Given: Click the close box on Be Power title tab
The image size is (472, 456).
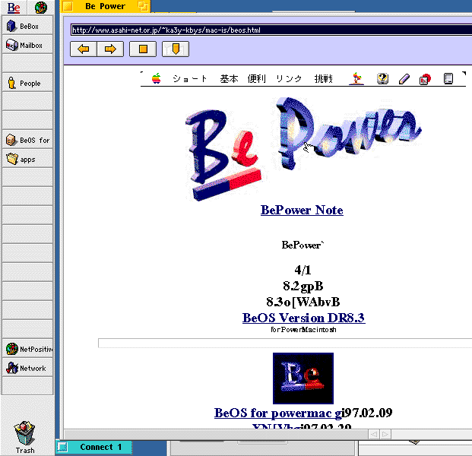Looking at the screenshot, I should point(68,6).
